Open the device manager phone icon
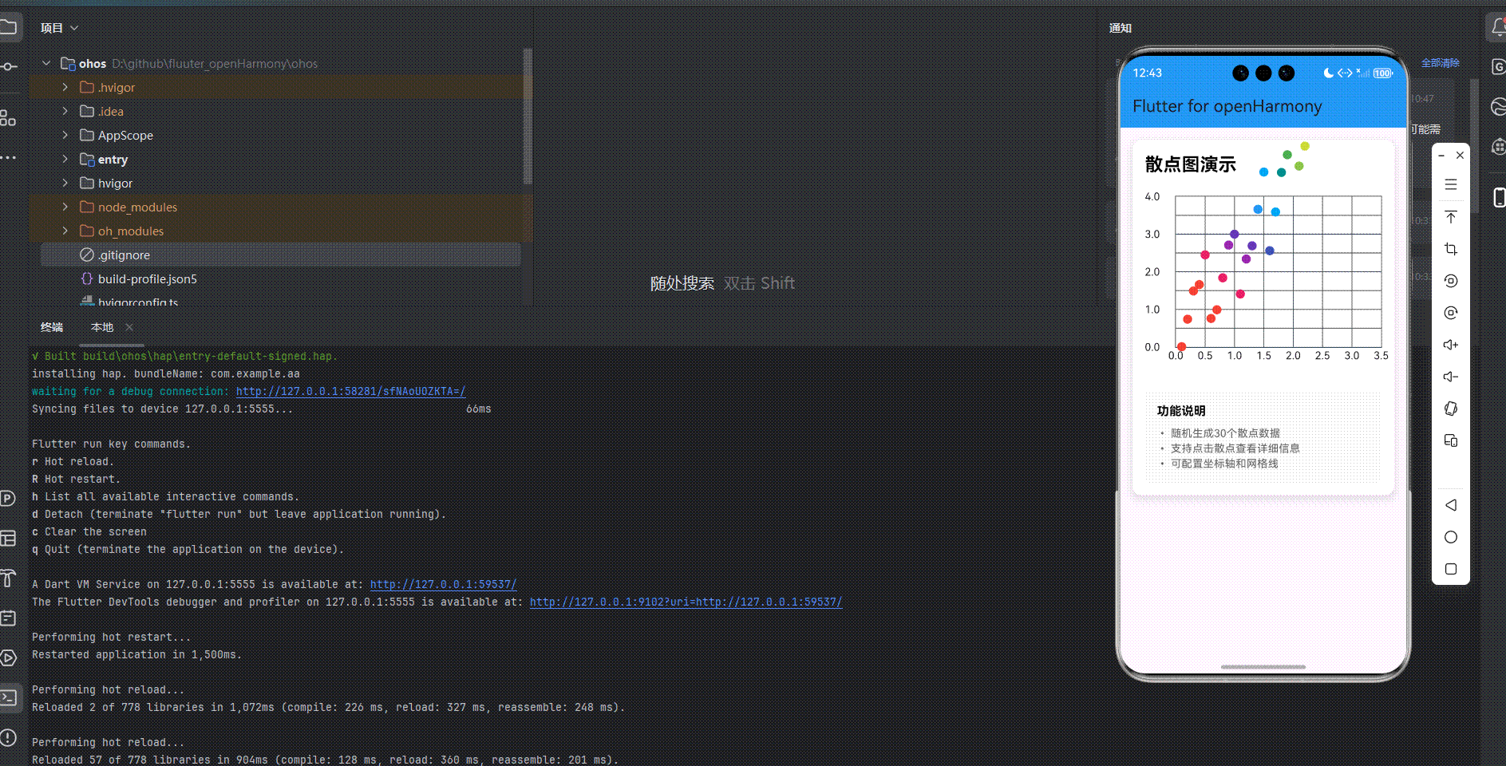This screenshot has width=1506, height=766. click(x=1499, y=197)
